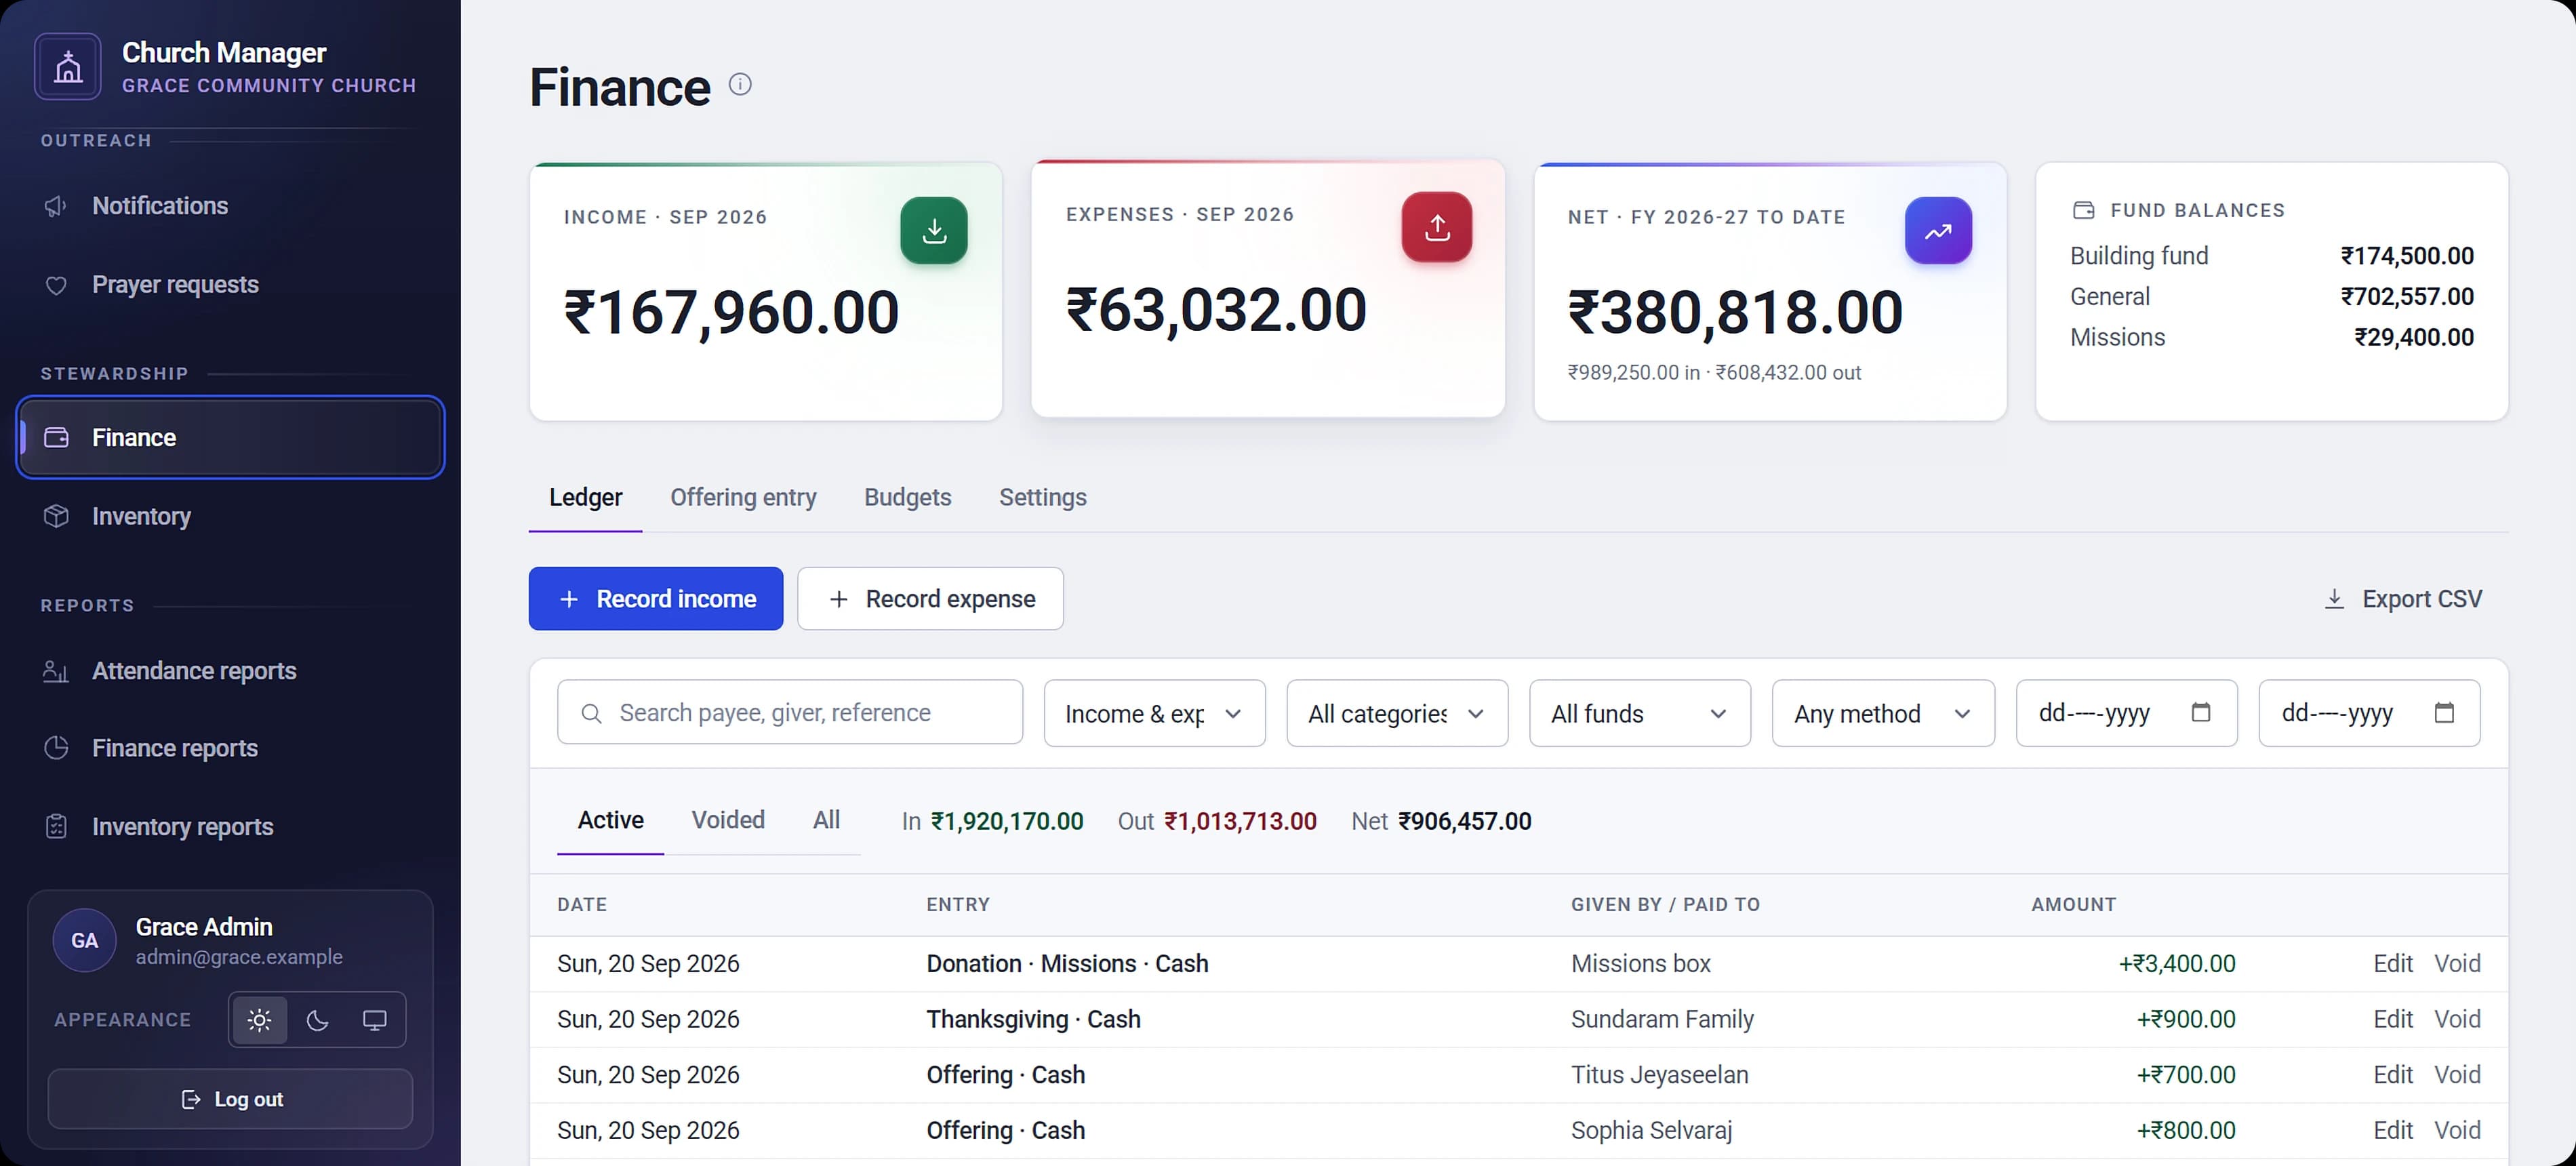Switch to the Offering entry tab
2576x1166 pixels.
click(743, 497)
